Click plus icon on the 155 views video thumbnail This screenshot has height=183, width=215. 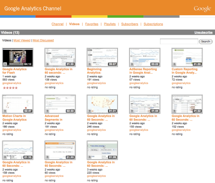coord(132,111)
